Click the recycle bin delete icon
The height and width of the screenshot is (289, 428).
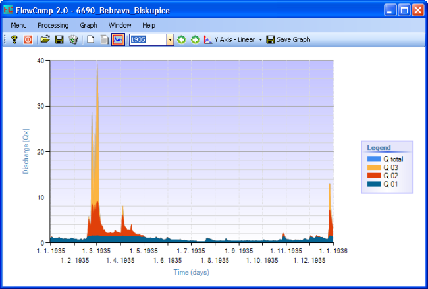[x=73, y=39]
